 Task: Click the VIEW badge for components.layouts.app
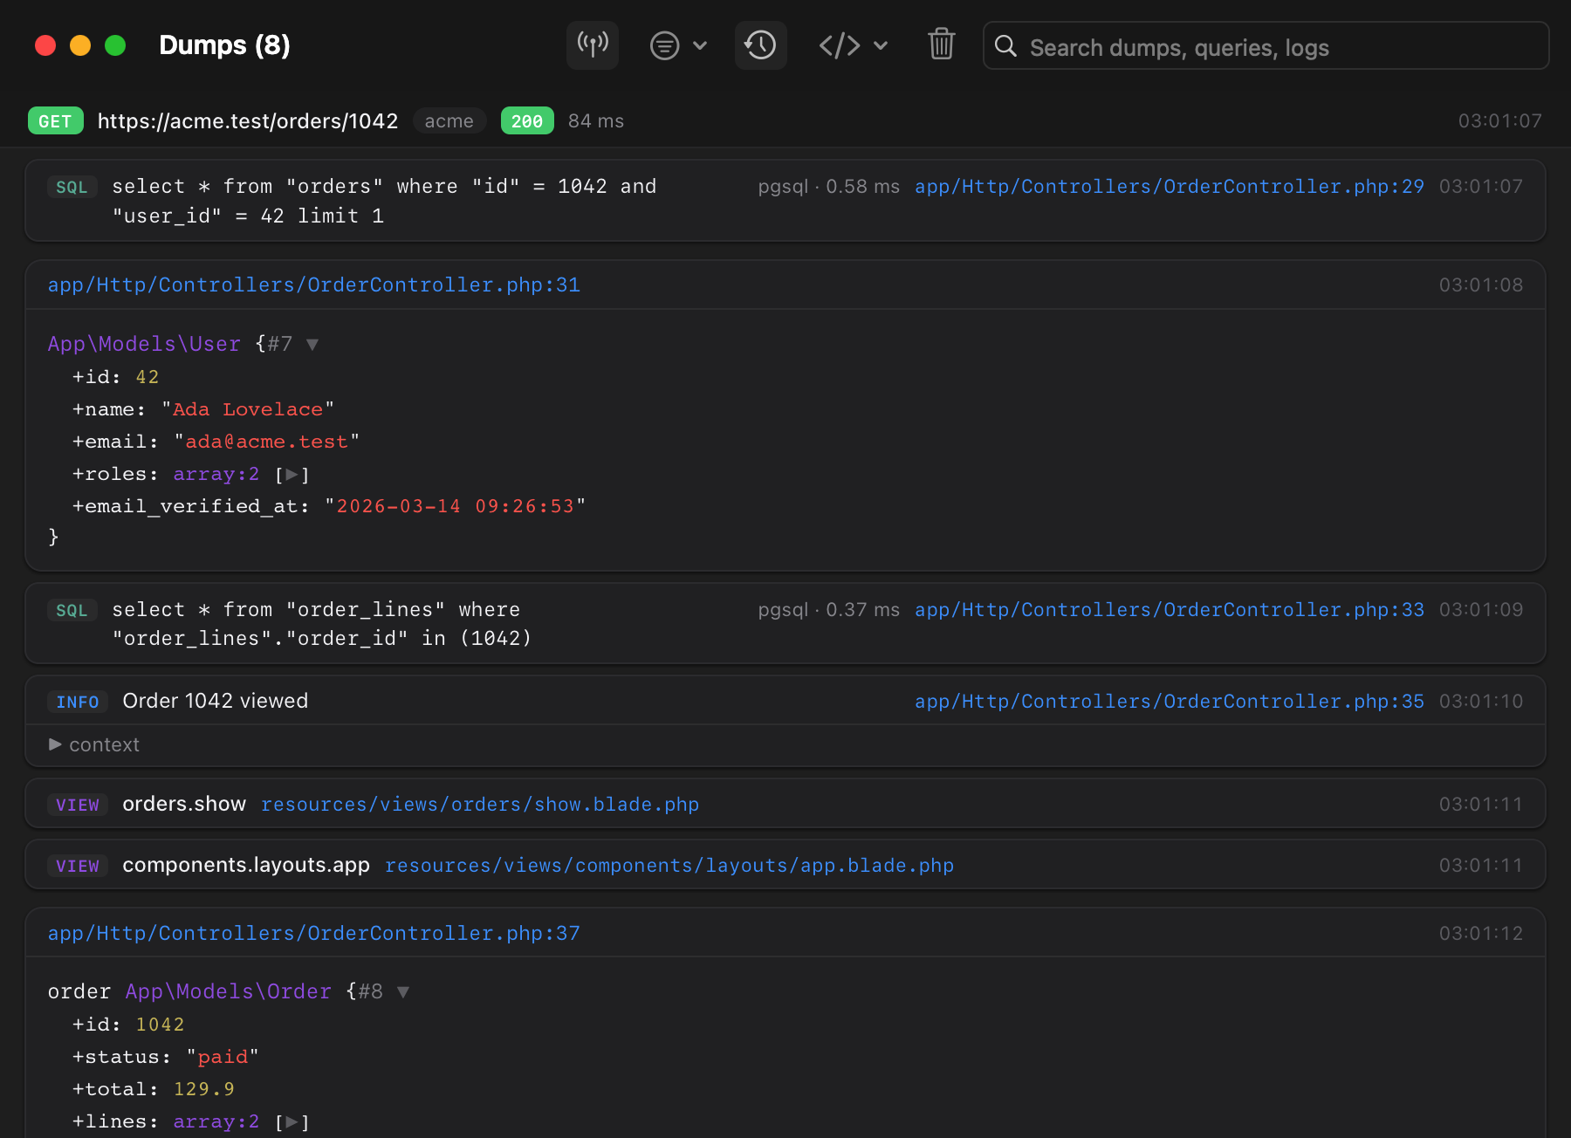(x=78, y=866)
